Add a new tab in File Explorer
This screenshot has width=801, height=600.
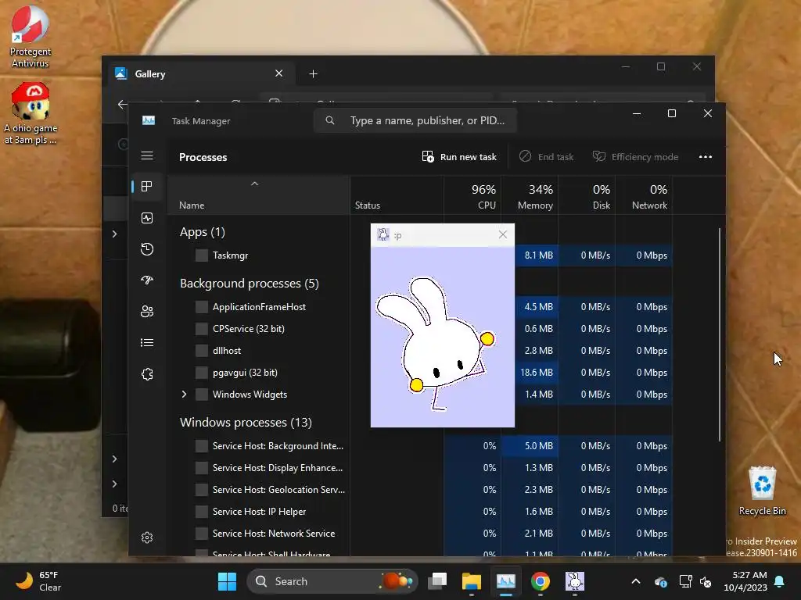(x=313, y=74)
